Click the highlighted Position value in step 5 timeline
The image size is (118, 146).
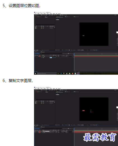coord(51,58)
